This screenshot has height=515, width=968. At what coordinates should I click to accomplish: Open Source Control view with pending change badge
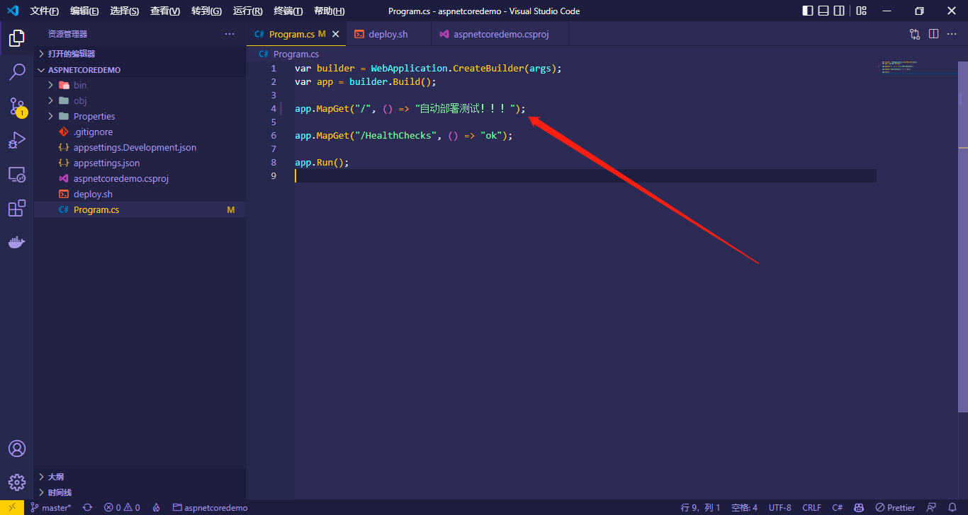[x=17, y=106]
